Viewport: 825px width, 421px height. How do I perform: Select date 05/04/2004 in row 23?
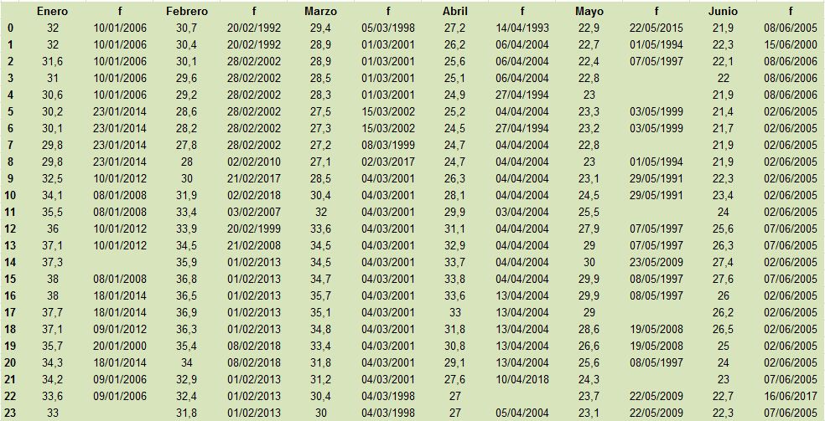click(x=522, y=413)
